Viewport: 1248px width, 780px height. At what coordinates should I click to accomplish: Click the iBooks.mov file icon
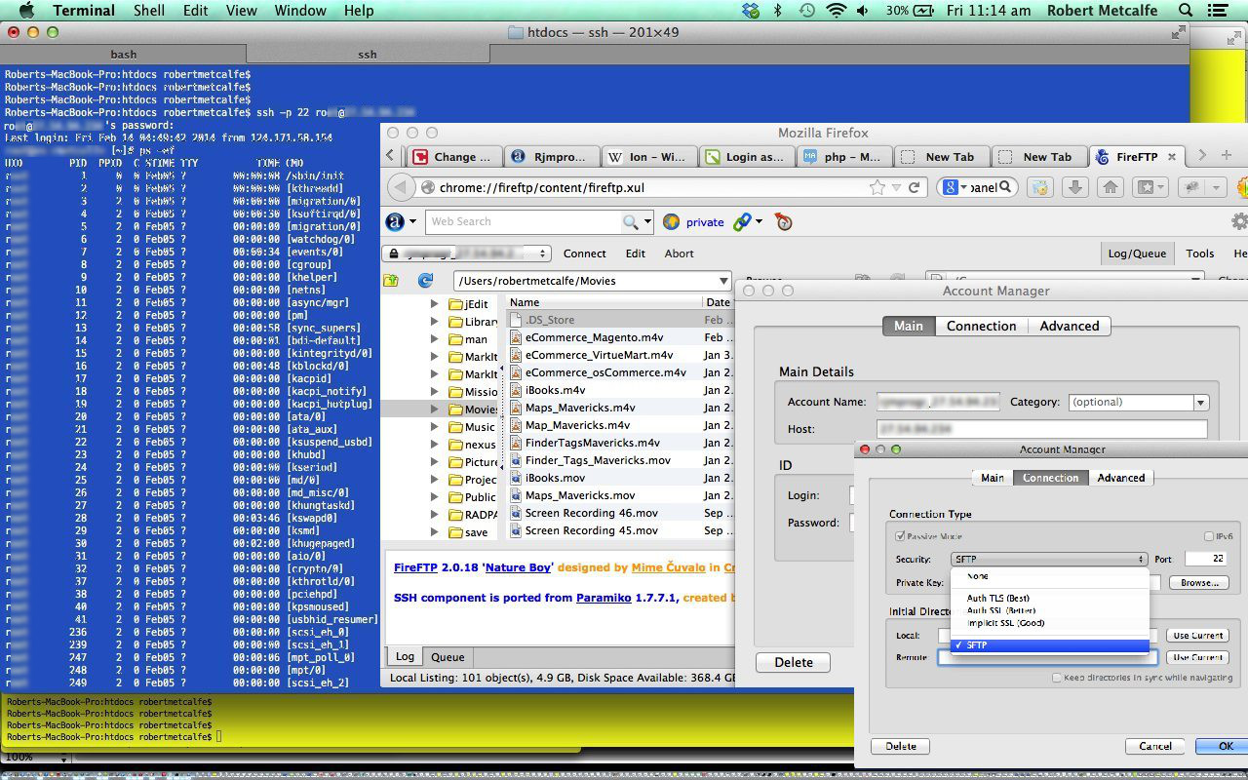517,478
